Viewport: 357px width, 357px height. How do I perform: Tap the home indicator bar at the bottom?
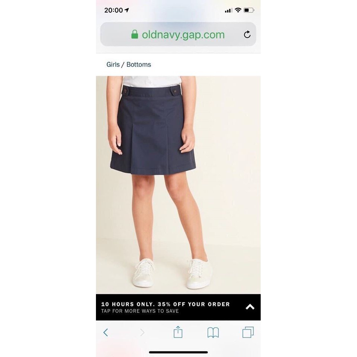point(178,352)
